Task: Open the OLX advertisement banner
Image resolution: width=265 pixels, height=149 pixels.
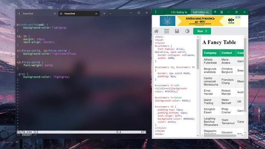Action: tap(200, 21)
